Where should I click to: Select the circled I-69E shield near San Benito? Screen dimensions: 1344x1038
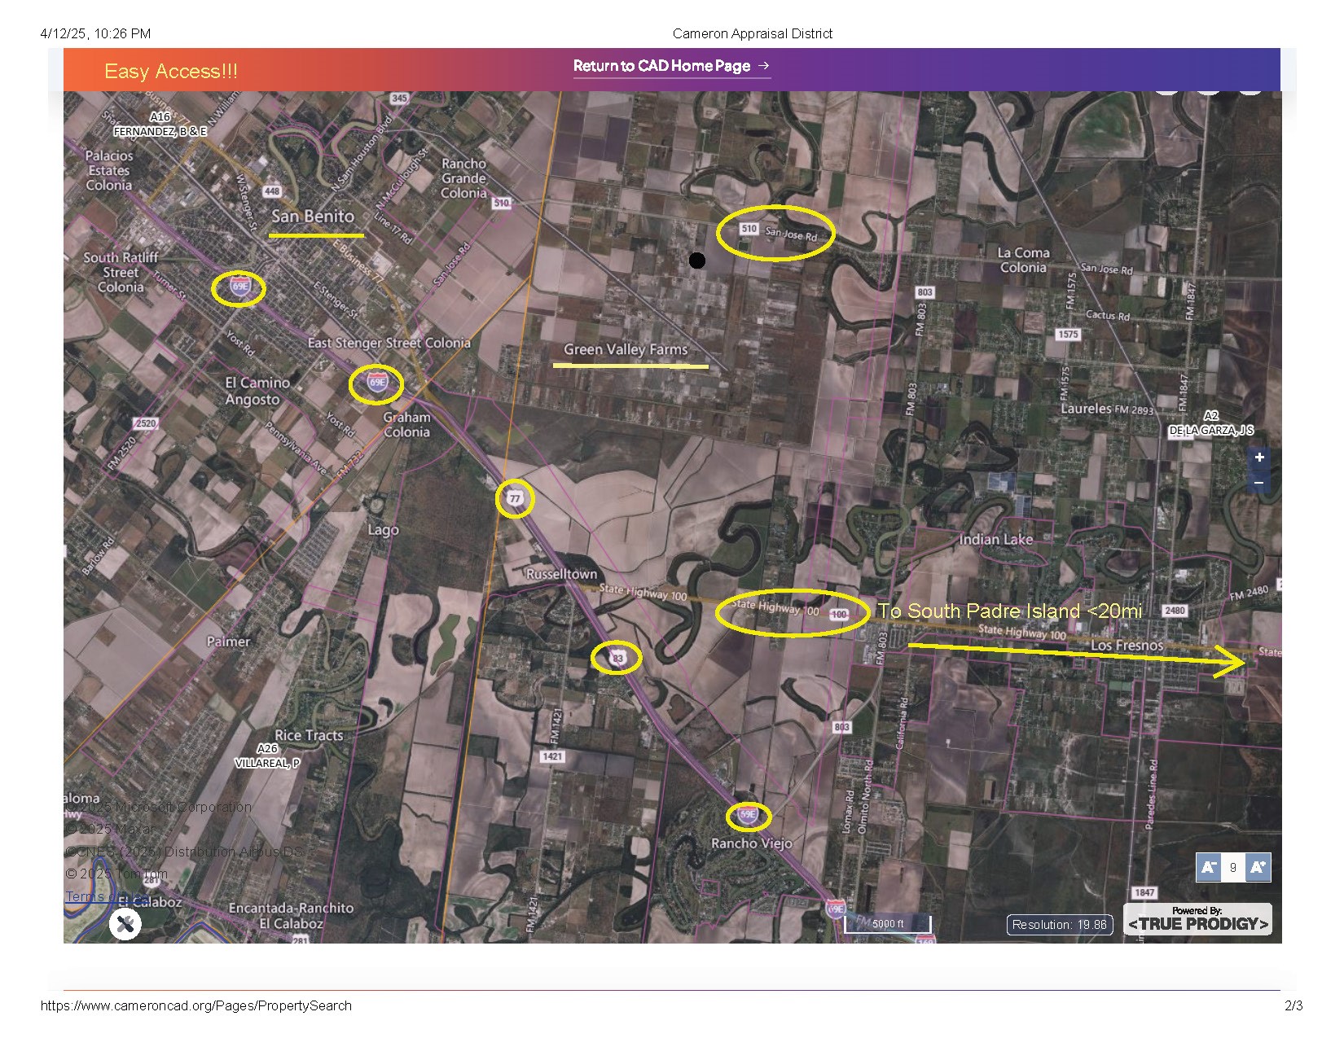tap(238, 287)
